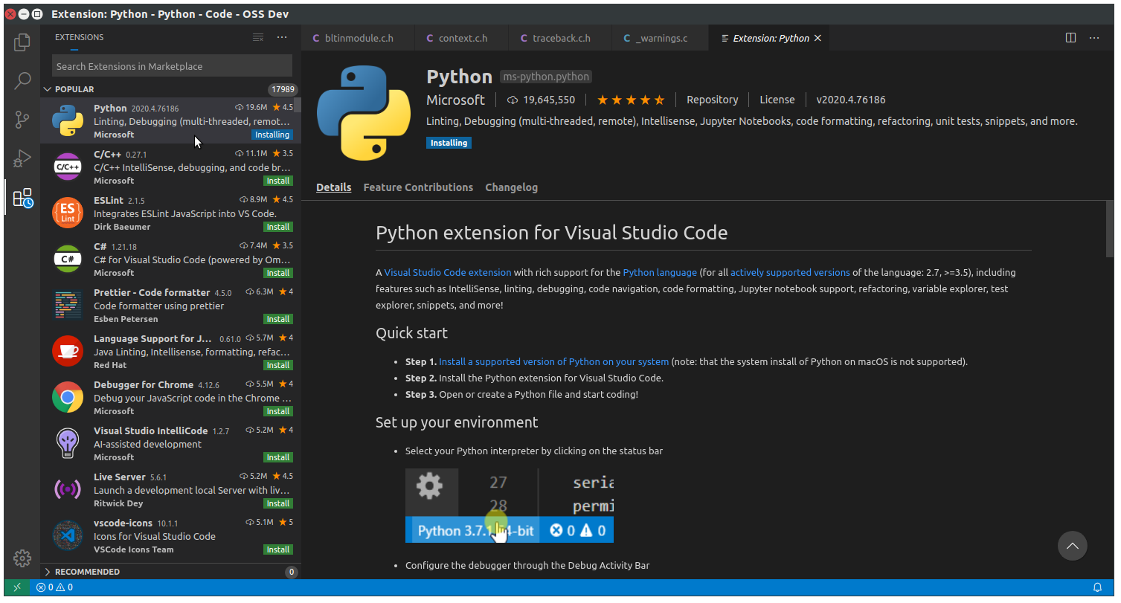Screen dimensions: 1121x603
Task: Select the C# extension icon
Action: click(x=68, y=259)
